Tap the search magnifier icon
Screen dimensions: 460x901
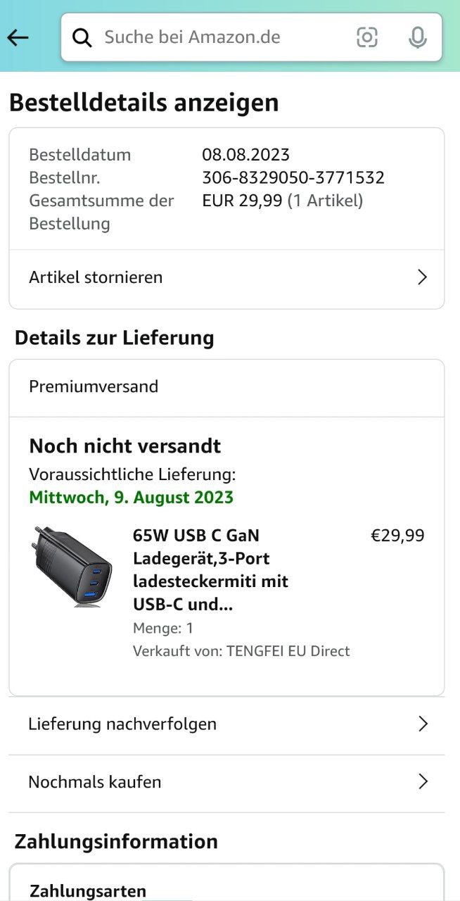pos(82,38)
